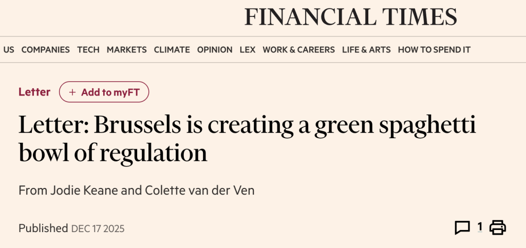
Task: Open the comments speech bubble icon
Action: pos(462,227)
